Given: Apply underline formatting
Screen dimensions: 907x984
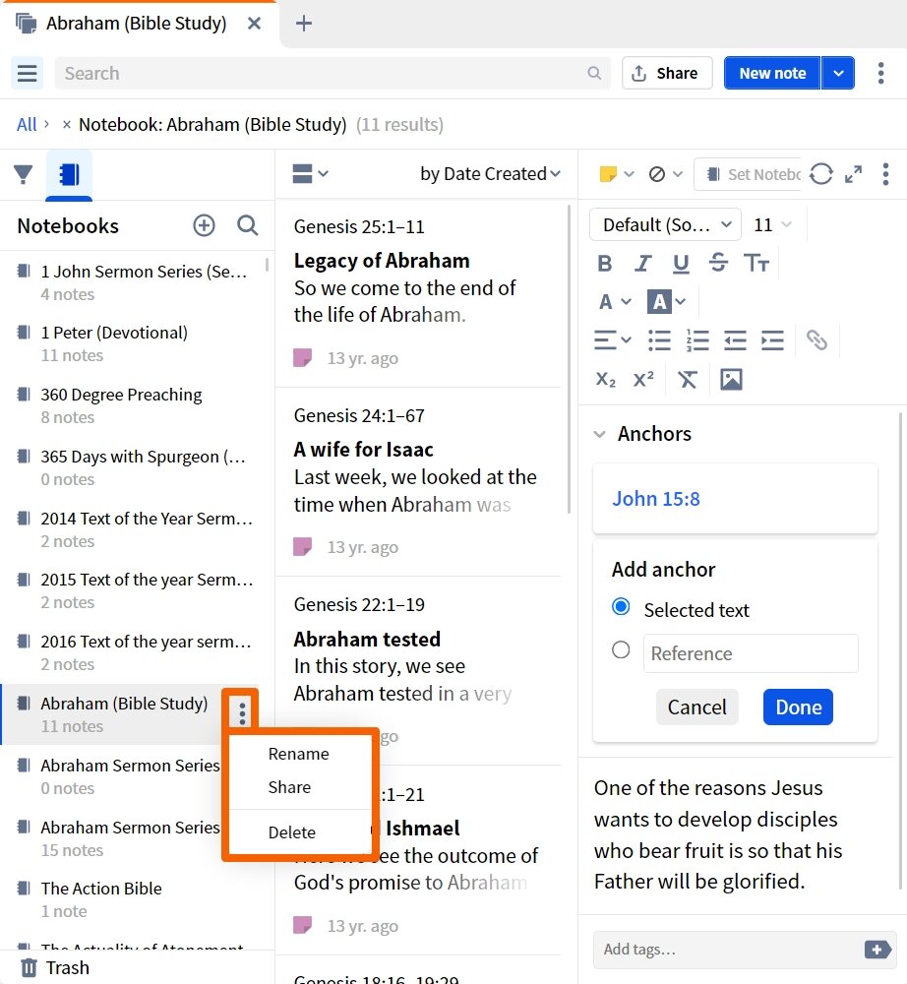Looking at the screenshot, I should 681,264.
